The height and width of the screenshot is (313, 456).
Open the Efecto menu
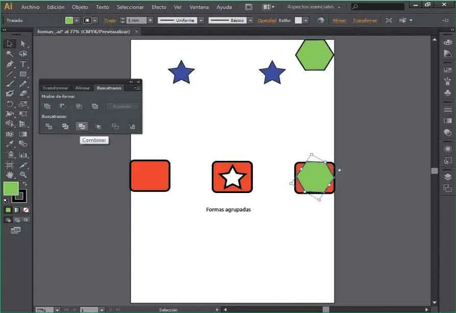point(159,7)
